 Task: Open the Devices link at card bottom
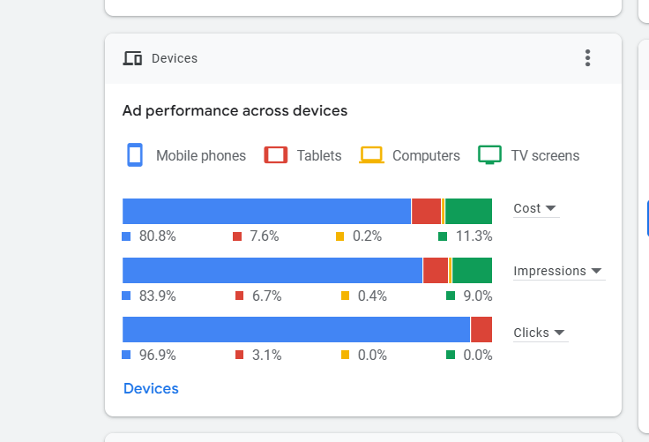(x=151, y=389)
